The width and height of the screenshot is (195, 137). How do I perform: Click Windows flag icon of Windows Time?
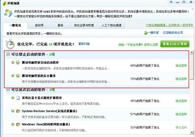pyautogui.click(x=18, y=124)
